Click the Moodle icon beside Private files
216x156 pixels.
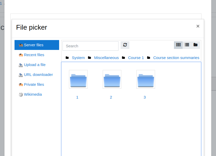click(x=21, y=84)
